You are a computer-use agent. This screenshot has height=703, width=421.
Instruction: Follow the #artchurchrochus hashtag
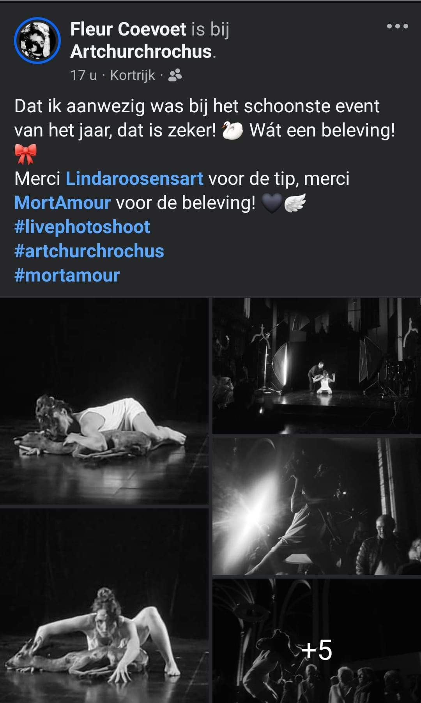pyautogui.click(x=89, y=251)
